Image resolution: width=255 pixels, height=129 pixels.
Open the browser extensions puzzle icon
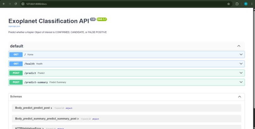click(x=237, y=4)
